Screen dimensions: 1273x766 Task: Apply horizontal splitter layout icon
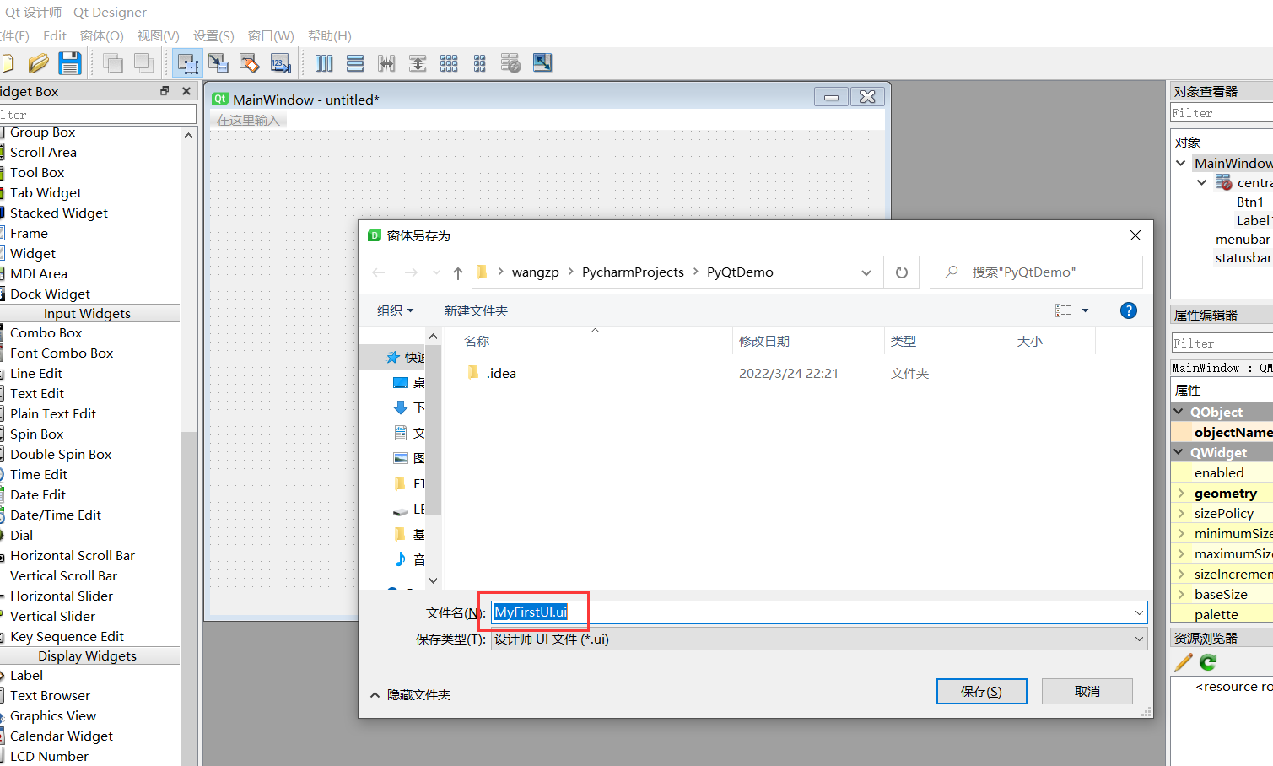coord(386,63)
